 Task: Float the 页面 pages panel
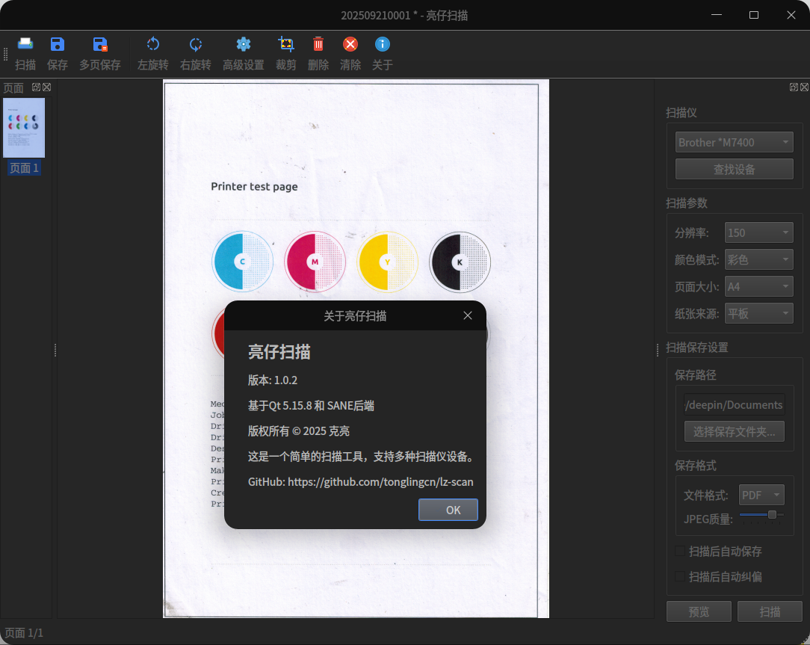click(36, 87)
